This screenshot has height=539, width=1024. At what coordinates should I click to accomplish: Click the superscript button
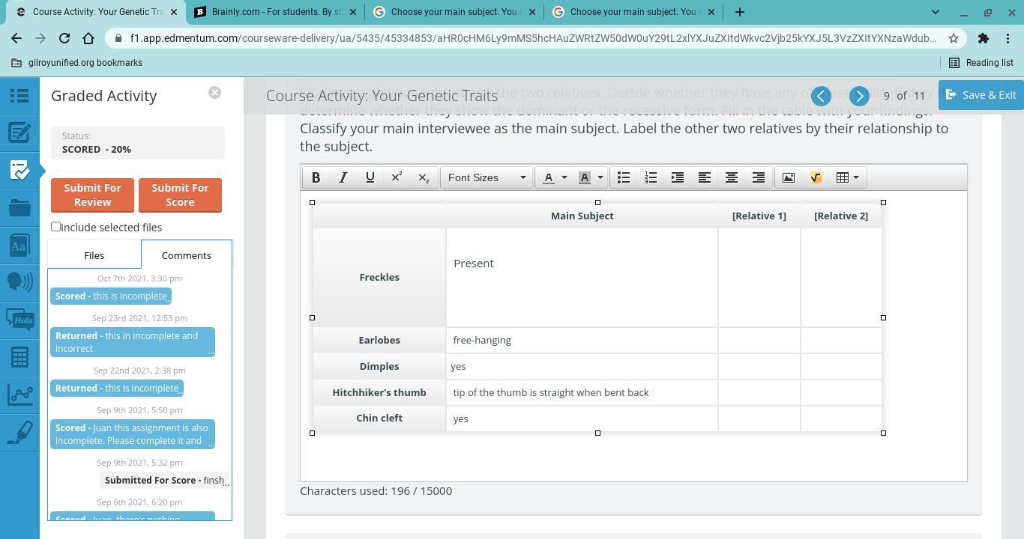pyautogui.click(x=397, y=177)
